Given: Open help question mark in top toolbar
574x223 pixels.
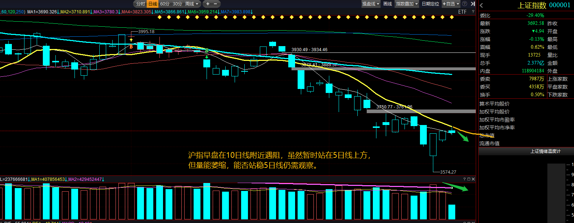Looking at the screenshot, I should tap(465, 4).
